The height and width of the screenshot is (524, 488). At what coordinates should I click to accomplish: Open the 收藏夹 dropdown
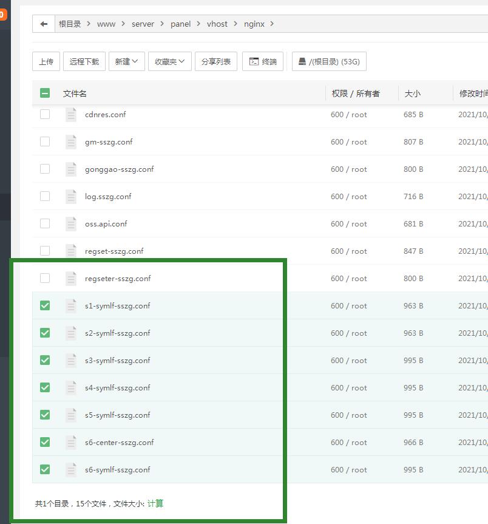pos(169,61)
